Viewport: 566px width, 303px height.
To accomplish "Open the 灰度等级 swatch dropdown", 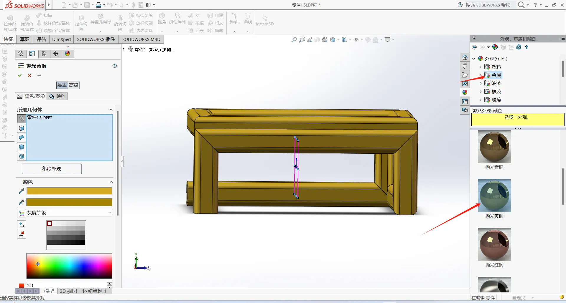I will tap(110, 213).
